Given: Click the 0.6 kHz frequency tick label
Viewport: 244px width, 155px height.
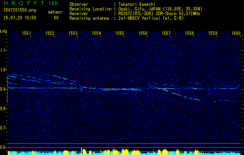Looking at the screenshot, I should click(x=3, y=147).
